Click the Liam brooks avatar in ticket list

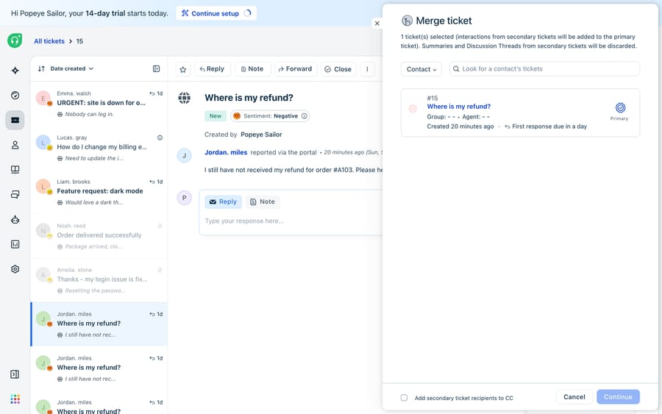coord(43,187)
